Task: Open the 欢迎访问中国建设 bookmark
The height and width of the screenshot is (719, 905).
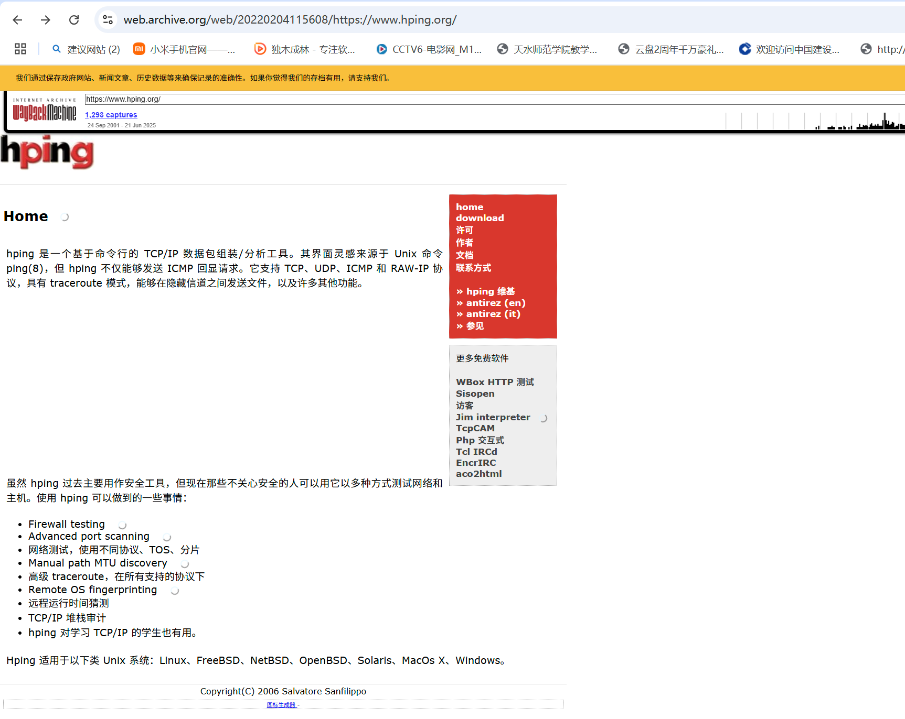Action: 790,49
